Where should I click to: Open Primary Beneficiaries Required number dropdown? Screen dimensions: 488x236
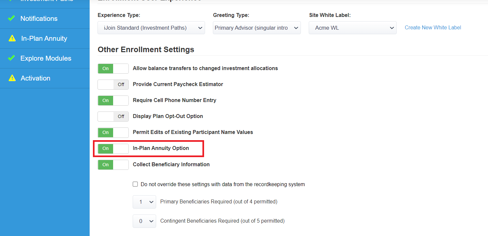tap(144, 202)
